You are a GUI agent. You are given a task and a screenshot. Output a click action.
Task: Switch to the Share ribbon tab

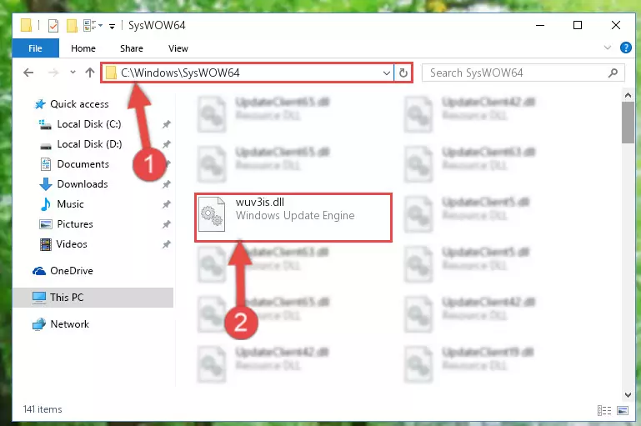[x=131, y=48]
